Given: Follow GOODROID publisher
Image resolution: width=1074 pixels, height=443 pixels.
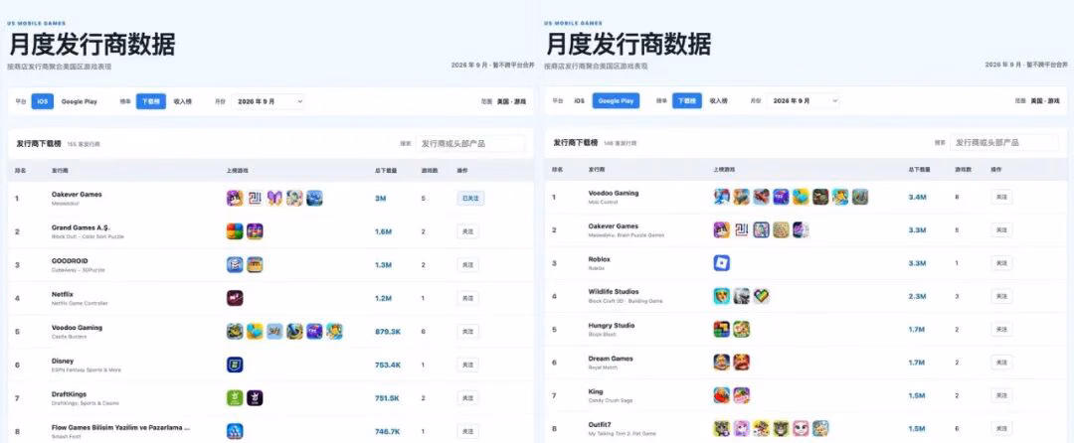Looking at the screenshot, I should point(467,264).
